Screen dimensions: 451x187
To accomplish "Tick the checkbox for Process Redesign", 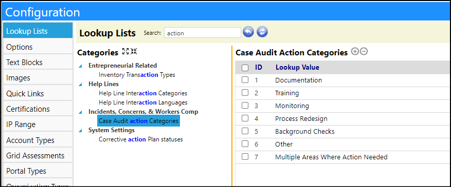I will pyautogui.click(x=245, y=118).
